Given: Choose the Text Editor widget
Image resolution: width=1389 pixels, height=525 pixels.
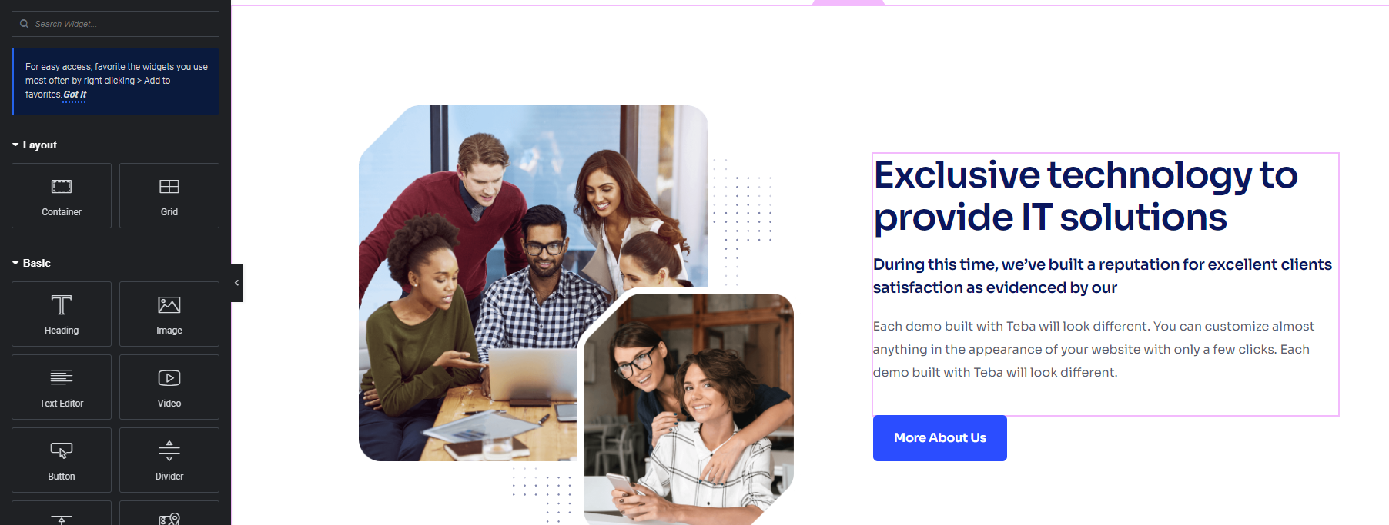Looking at the screenshot, I should (x=62, y=387).
